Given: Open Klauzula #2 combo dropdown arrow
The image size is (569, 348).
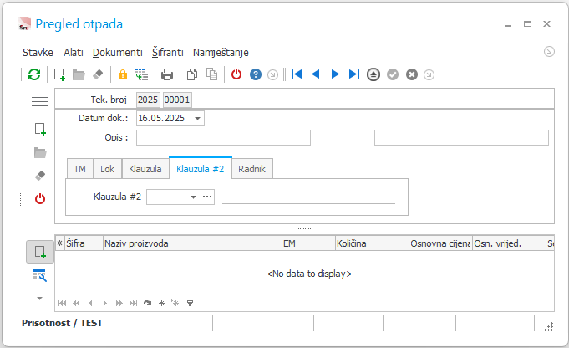Looking at the screenshot, I should pos(193,197).
